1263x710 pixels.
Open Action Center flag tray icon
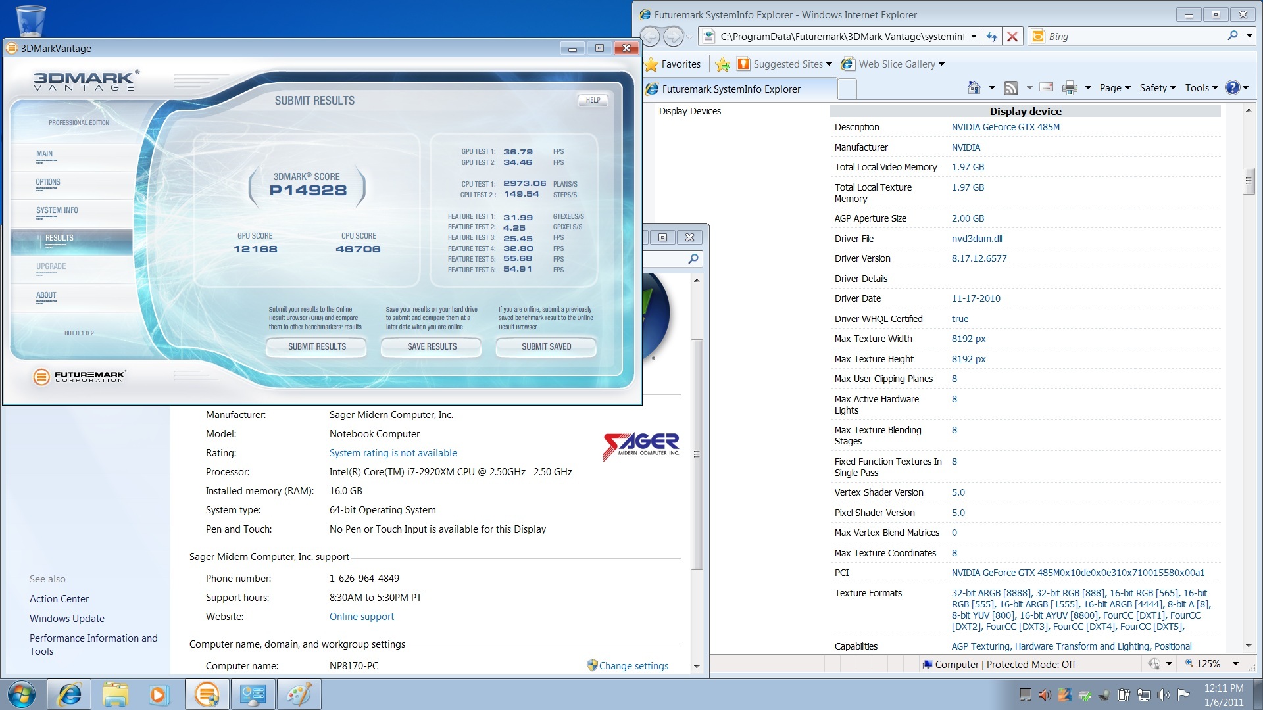(1183, 695)
